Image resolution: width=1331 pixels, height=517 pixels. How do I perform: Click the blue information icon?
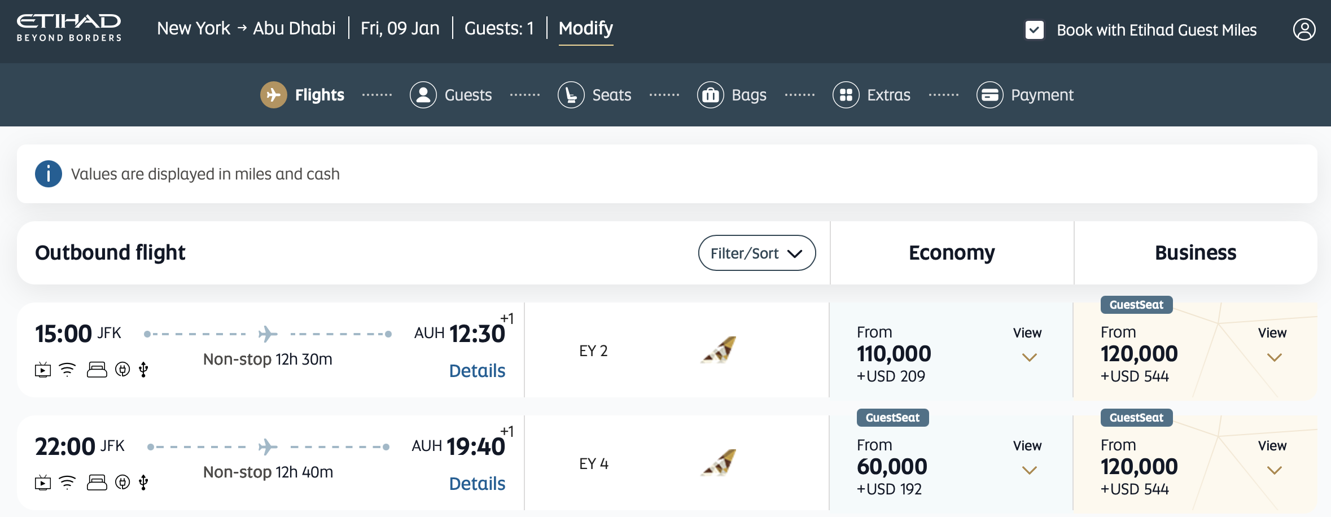pos(49,174)
